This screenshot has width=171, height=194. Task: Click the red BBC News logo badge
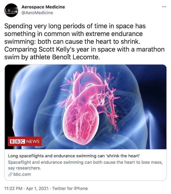pos(25,141)
